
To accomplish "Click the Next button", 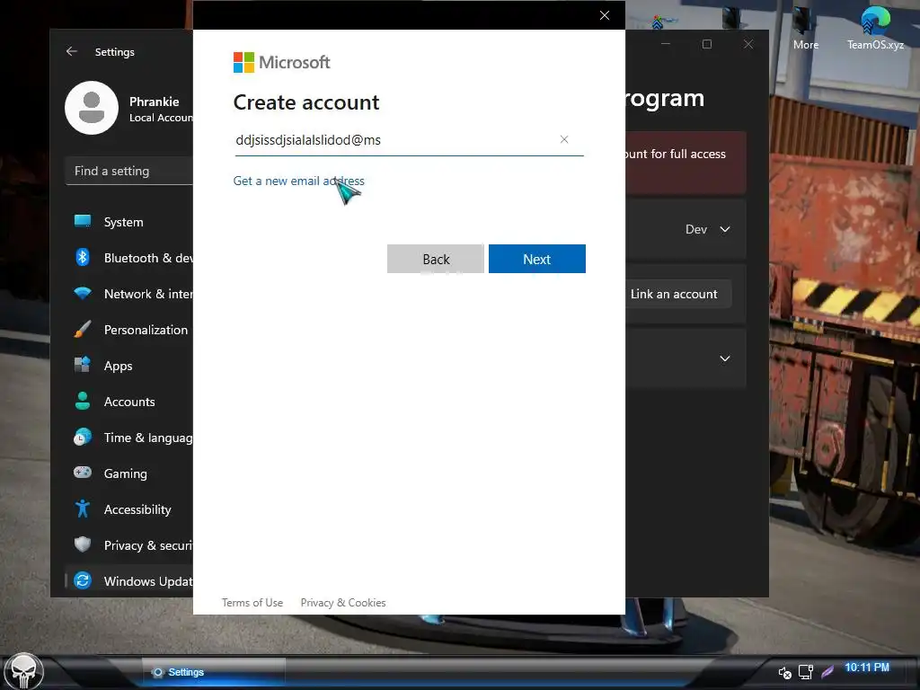I will [537, 259].
